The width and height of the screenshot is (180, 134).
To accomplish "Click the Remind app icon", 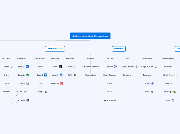I will [46, 75].
